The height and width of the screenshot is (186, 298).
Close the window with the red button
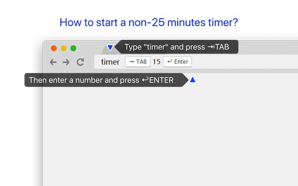(54, 48)
